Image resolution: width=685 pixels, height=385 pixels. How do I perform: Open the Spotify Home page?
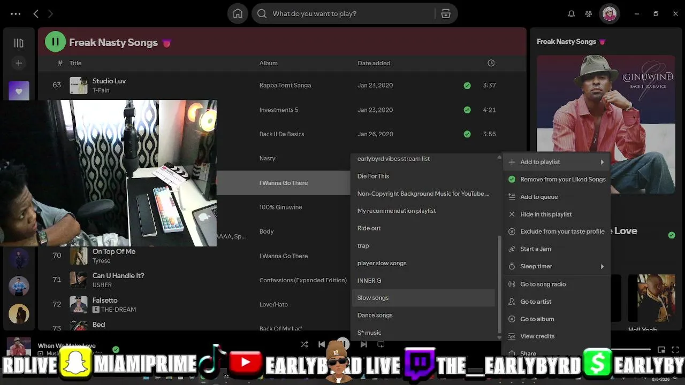pos(238,14)
